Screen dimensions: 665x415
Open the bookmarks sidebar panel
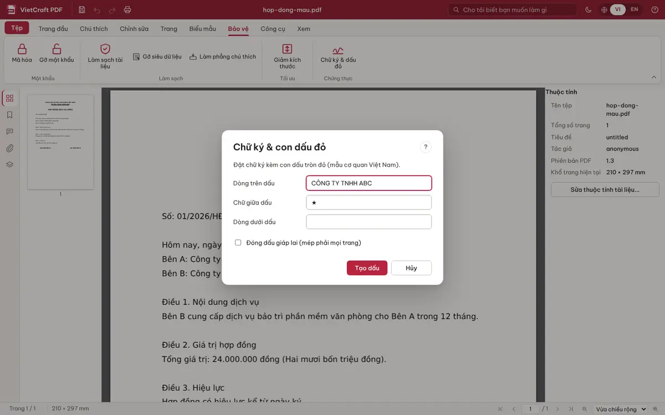point(9,115)
